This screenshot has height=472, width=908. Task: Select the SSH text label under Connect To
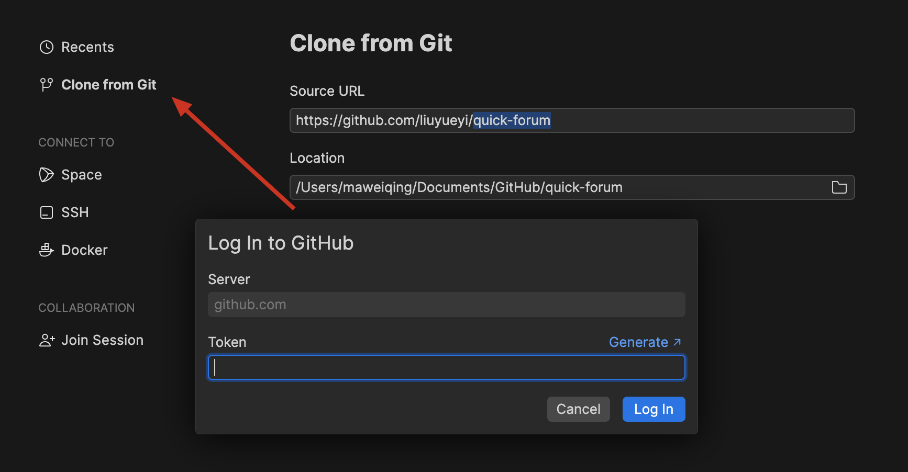(x=75, y=212)
